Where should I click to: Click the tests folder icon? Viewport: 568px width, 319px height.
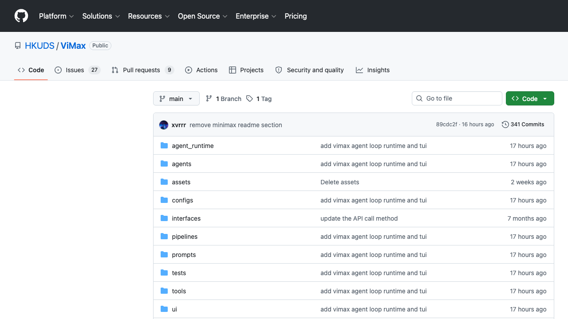point(164,272)
